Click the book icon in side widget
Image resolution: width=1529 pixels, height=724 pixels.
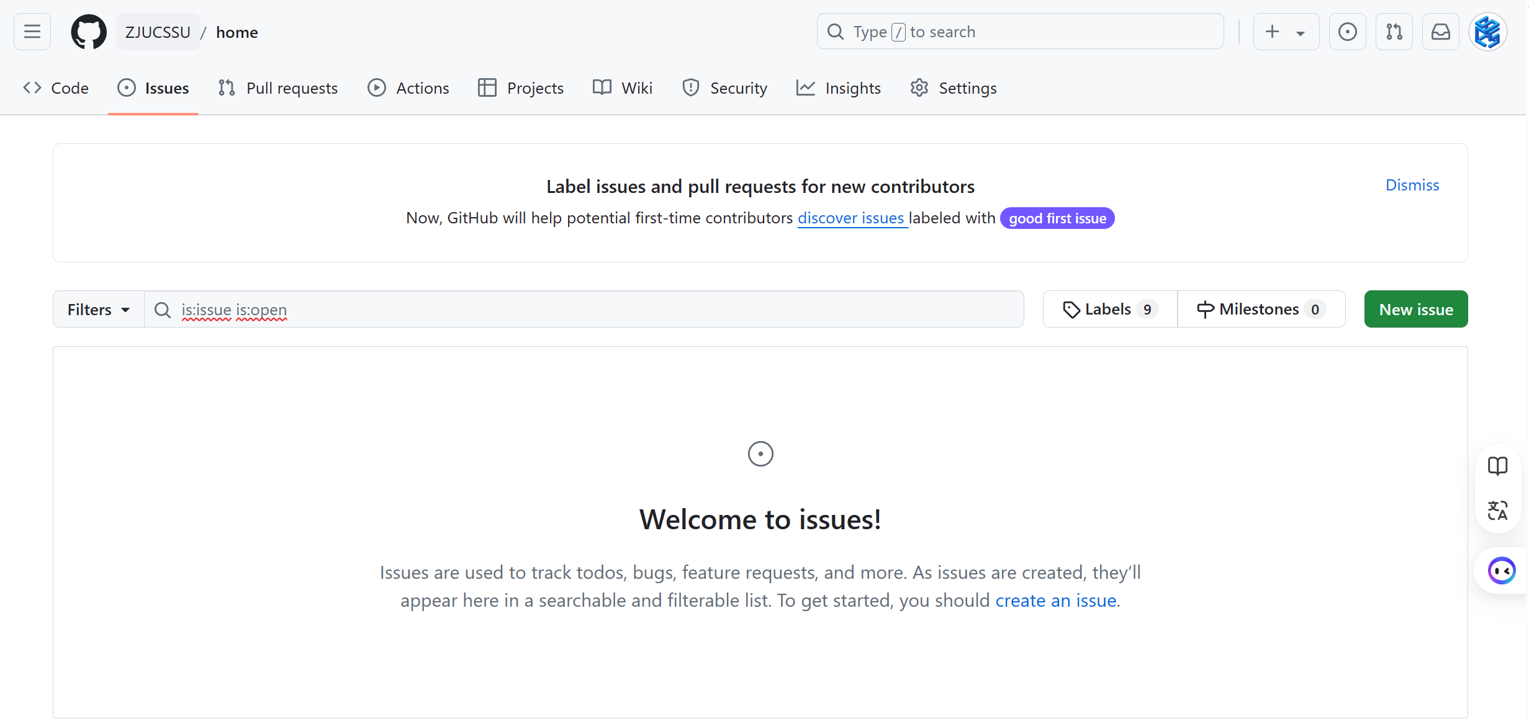[x=1497, y=466]
